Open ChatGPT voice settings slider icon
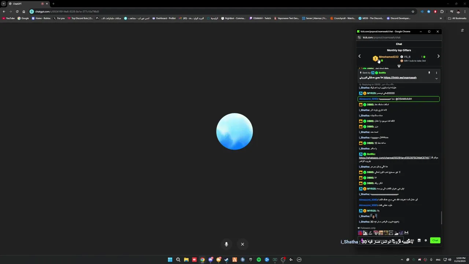469x264 pixels. tap(462, 30)
